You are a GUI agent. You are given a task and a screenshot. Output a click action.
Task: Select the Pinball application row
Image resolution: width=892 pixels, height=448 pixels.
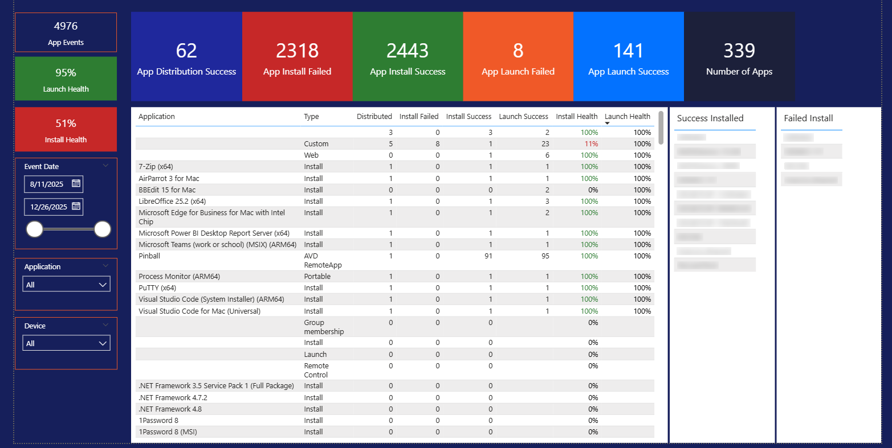coord(149,256)
